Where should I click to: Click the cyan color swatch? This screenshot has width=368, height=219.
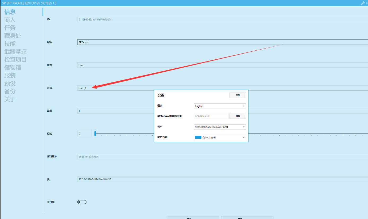(198, 137)
